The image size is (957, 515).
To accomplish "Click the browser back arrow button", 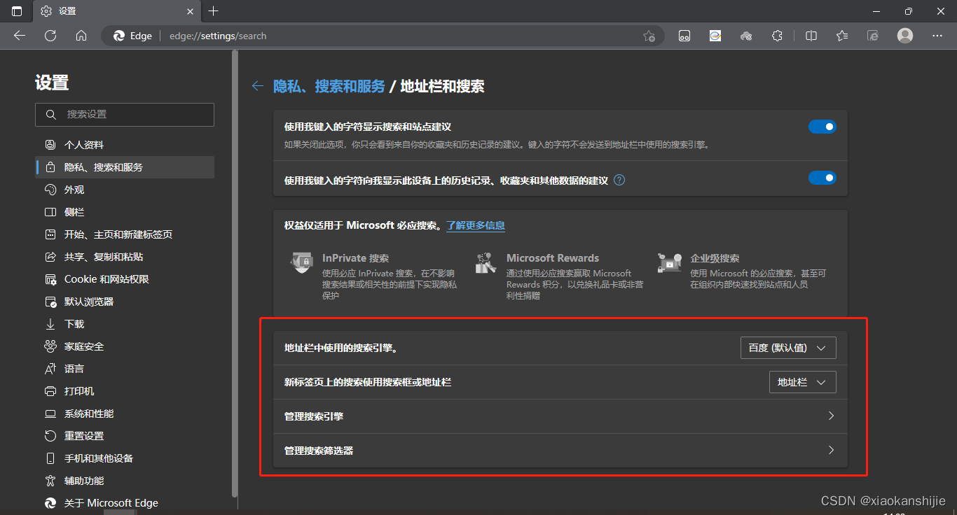I will click(x=20, y=36).
